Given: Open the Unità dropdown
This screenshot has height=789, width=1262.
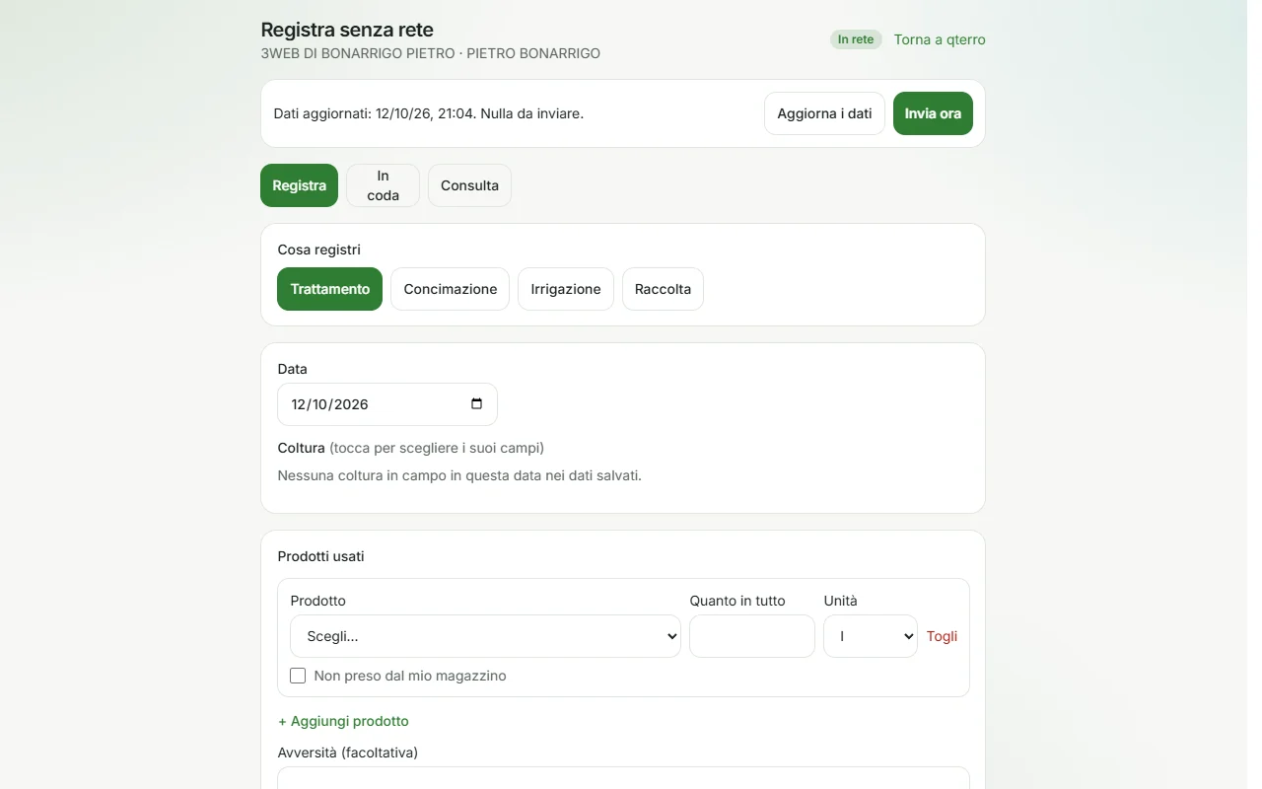Looking at the screenshot, I should pyautogui.click(x=871, y=636).
